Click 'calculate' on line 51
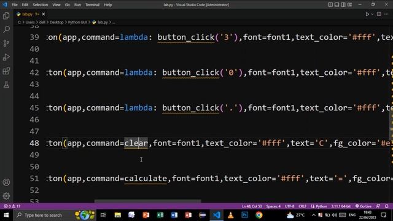 [x=146, y=179]
